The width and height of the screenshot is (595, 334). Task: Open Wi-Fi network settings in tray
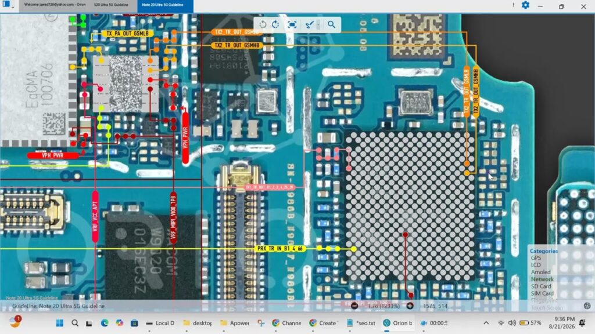(x=501, y=323)
